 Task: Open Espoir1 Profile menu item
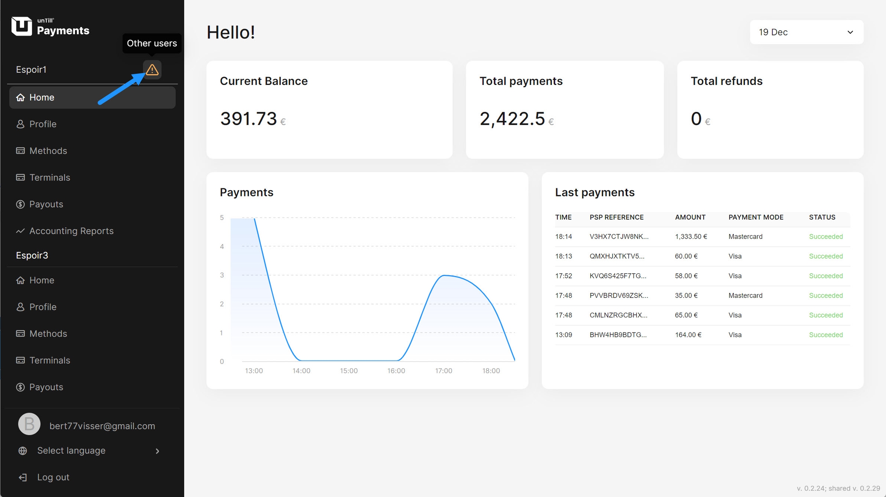43,124
